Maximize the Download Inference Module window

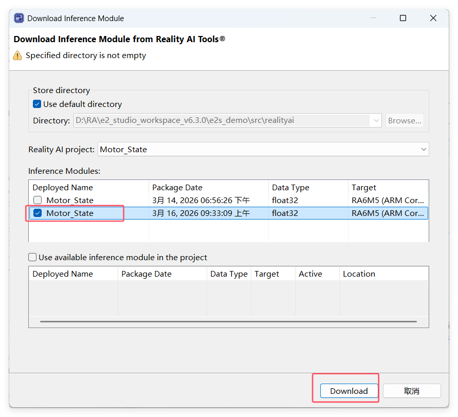point(403,18)
